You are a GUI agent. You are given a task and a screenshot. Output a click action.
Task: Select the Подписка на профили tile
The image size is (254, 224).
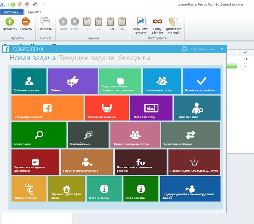point(201,81)
